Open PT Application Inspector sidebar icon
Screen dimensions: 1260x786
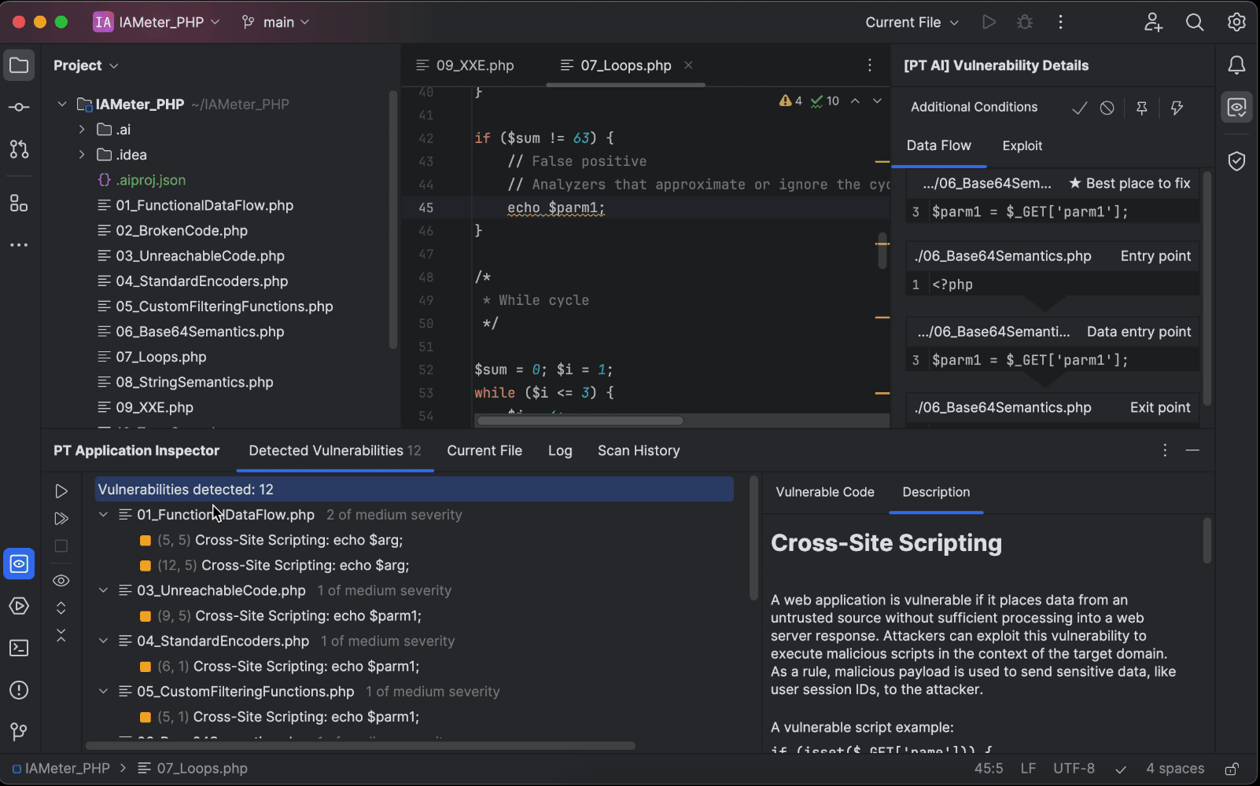[x=19, y=564]
